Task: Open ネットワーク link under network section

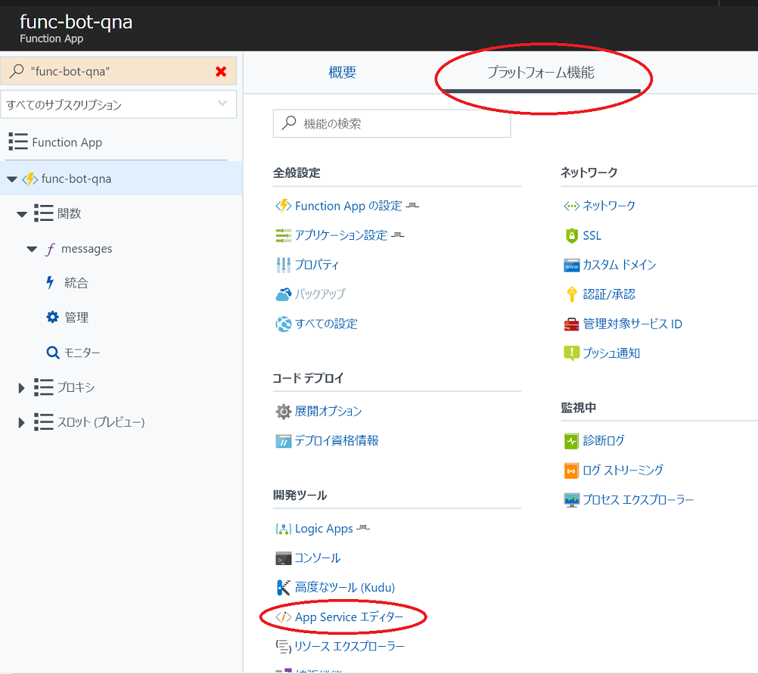Action: (609, 206)
